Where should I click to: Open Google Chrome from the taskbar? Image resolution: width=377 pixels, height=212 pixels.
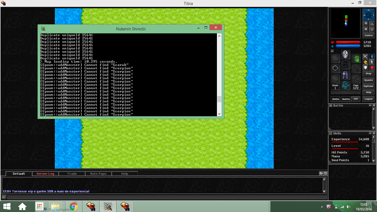click(x=73, y=206)
